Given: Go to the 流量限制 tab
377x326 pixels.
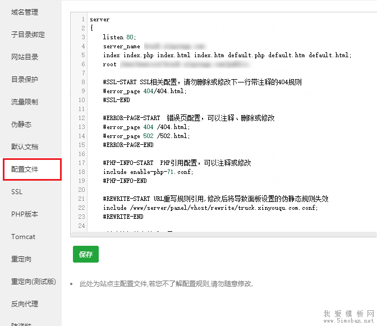Looking at the screenshot, I should coord(25,102).
